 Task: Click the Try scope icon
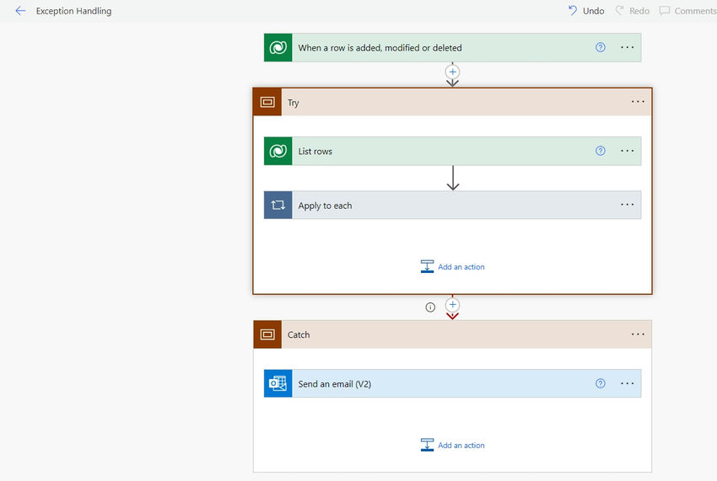(267, 102)
